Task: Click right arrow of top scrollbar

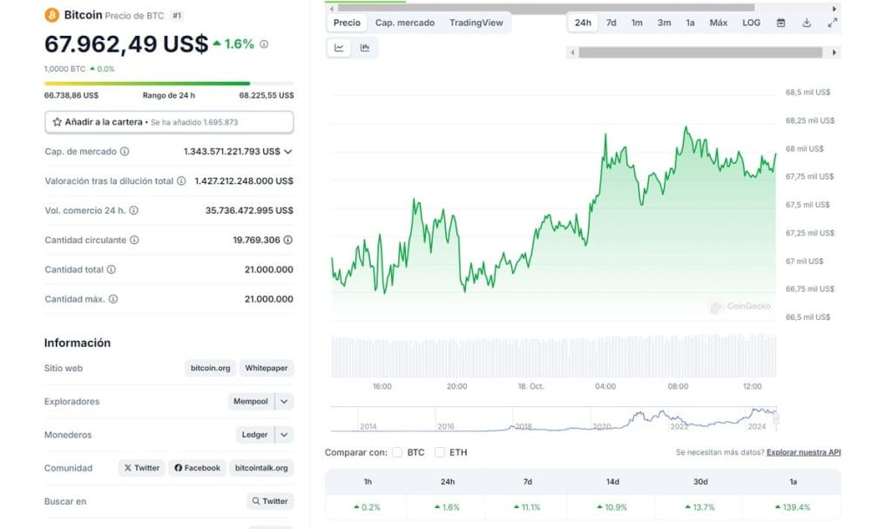Action: (x=835, y=9)
